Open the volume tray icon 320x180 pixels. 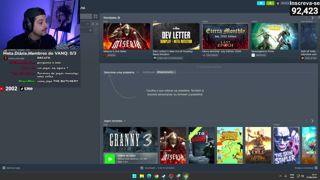[x=302, y=176]
